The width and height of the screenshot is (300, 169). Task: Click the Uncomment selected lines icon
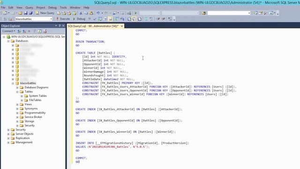click(151, 19)
